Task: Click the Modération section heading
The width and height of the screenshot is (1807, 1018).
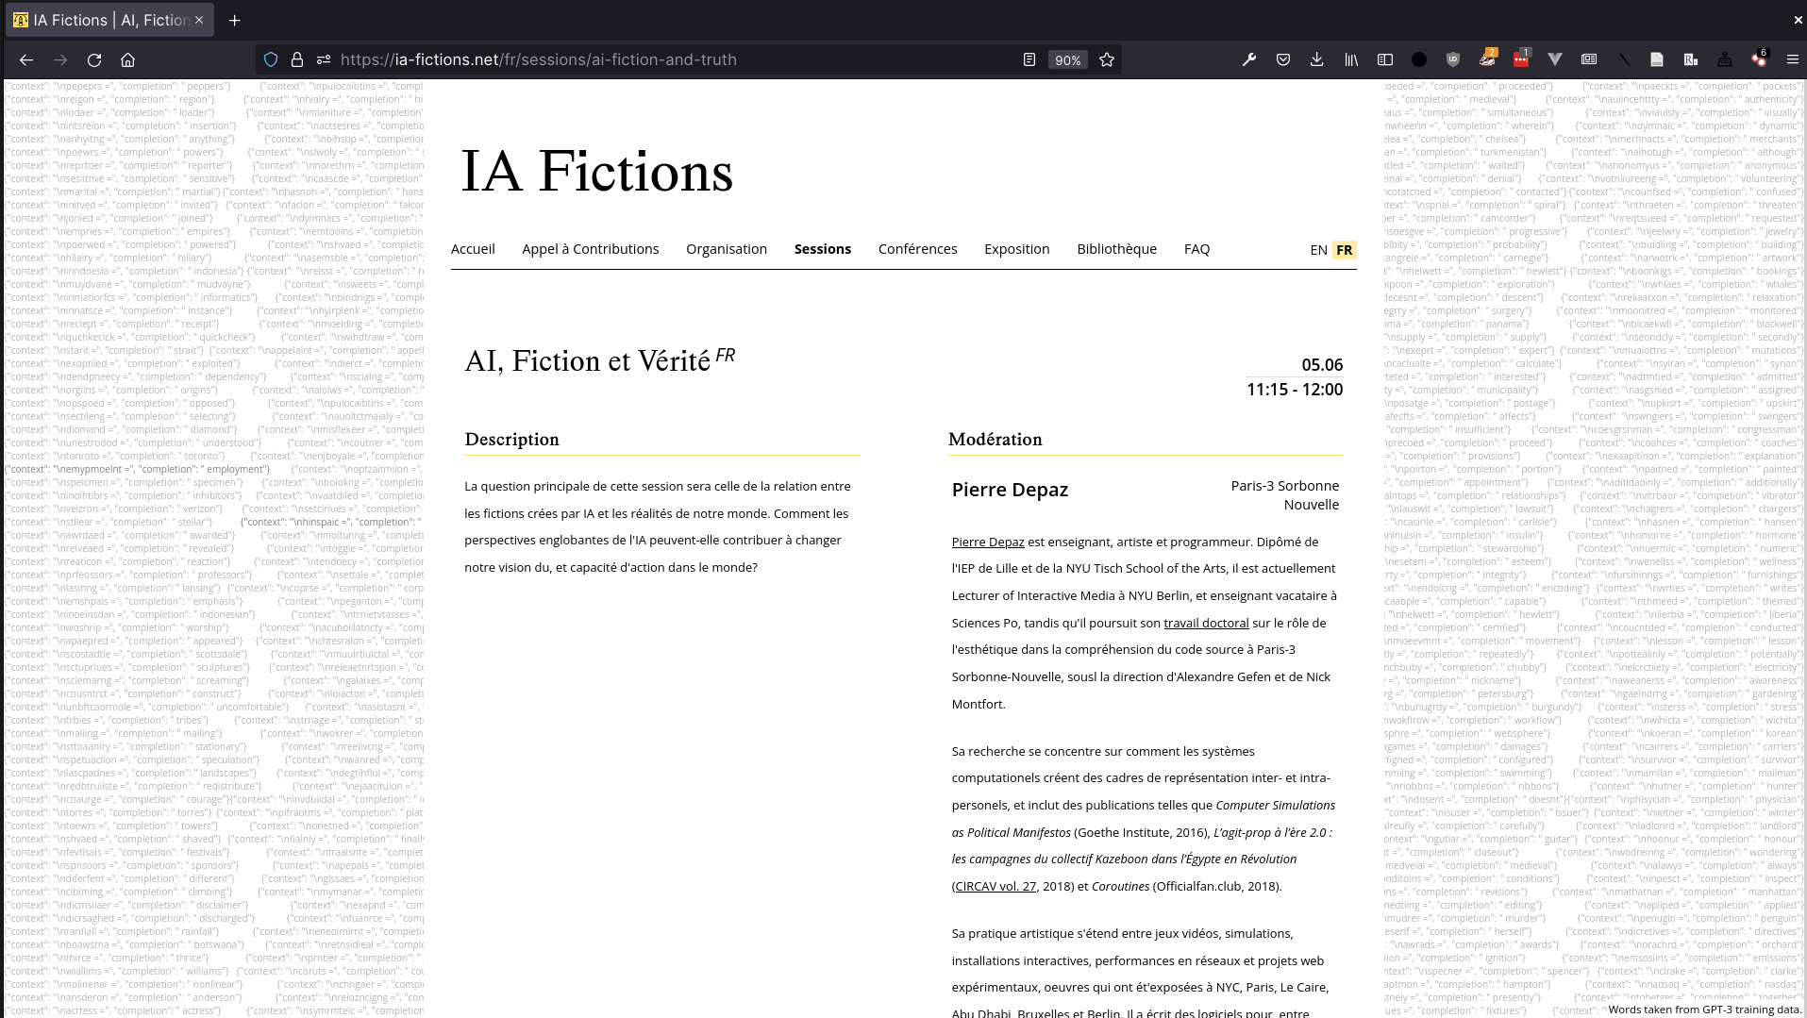Action: [996, 440]
